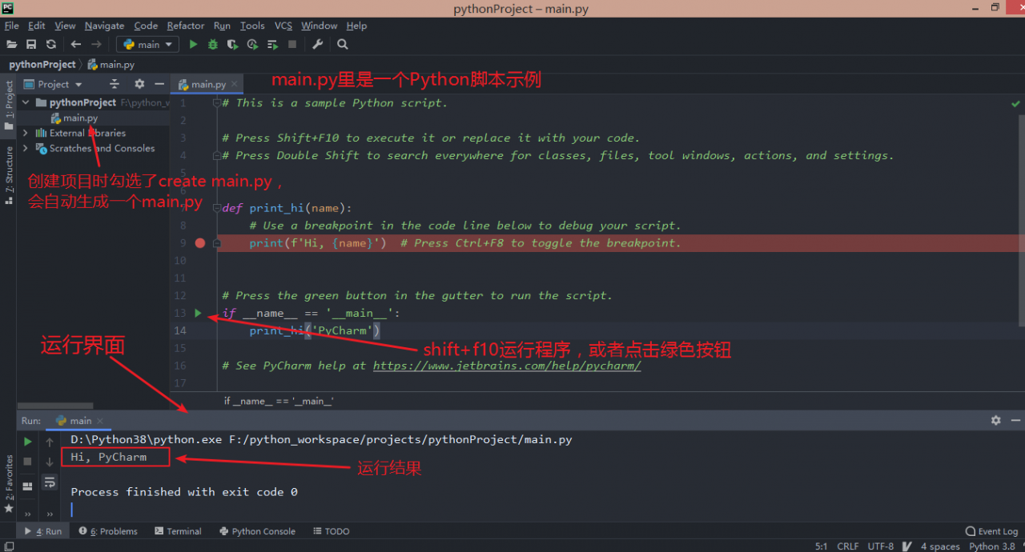Open Run panel settings gear

pyautogui.click(x=995, y=420)
